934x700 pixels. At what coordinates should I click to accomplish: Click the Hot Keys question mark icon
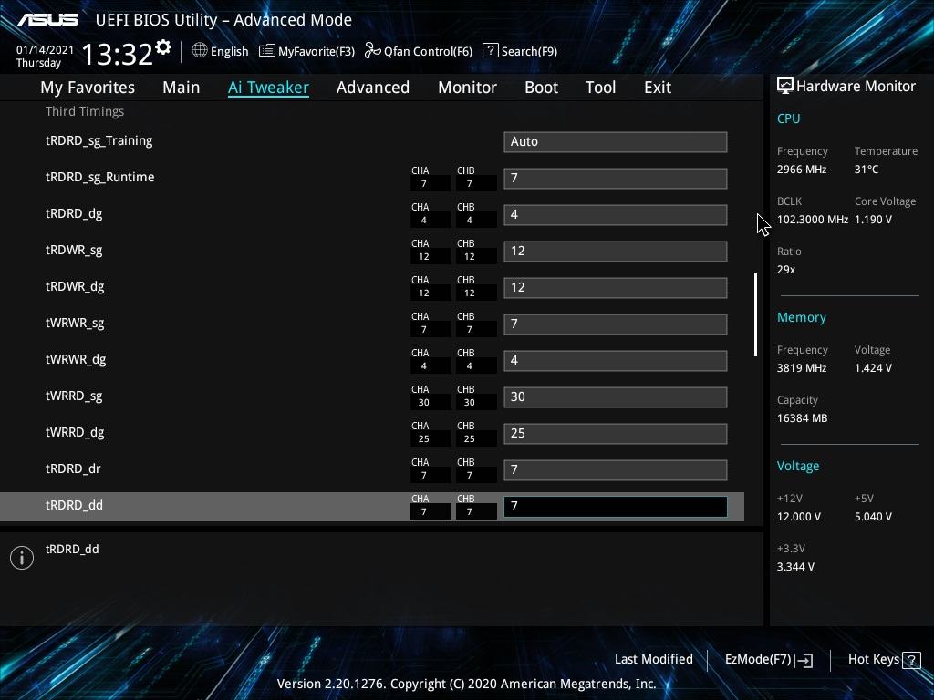tap(911, 660)
